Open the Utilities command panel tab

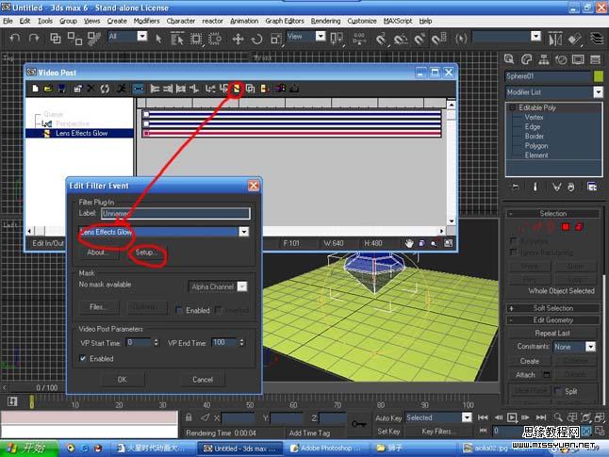tap(595, 59)
